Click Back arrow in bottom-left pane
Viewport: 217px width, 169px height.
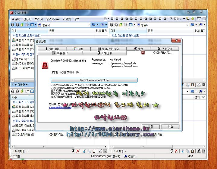[13, 91]
